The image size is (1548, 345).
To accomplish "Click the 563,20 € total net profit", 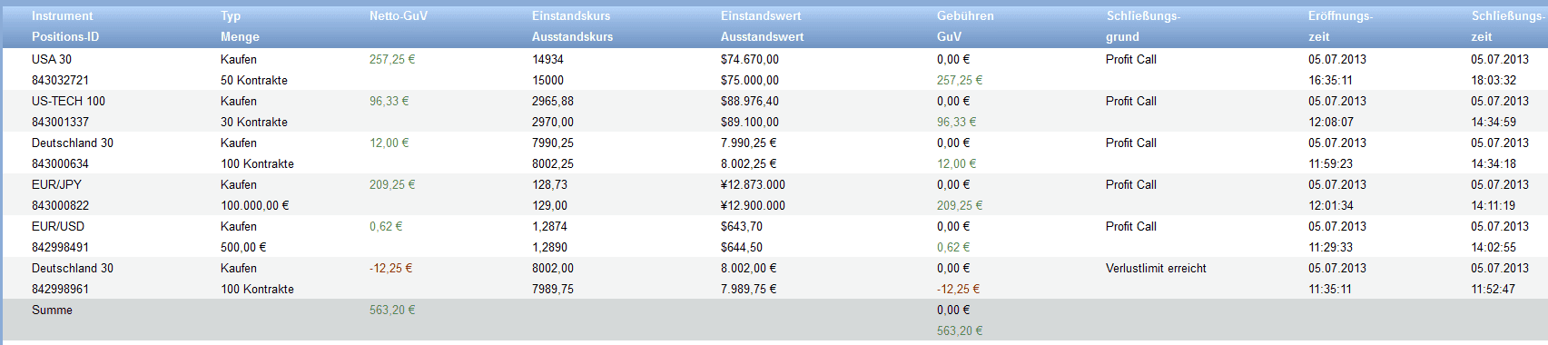I will [392, 310].
